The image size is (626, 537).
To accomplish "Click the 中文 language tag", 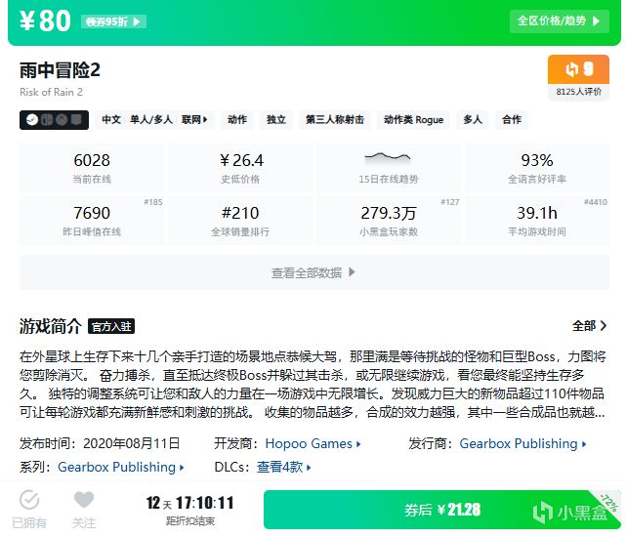I will coord(111,119).
